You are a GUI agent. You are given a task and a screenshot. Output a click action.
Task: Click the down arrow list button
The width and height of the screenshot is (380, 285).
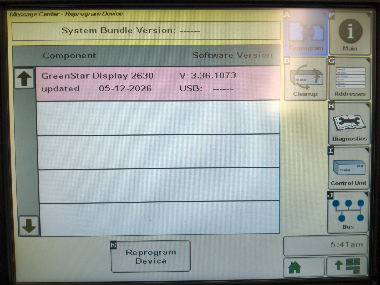point(29,226)
